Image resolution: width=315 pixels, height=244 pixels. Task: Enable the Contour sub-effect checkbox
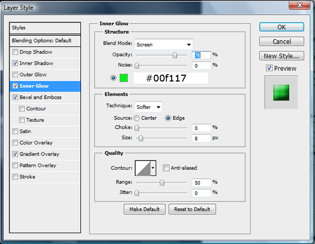pyautogui.click(x=22, y=109)
